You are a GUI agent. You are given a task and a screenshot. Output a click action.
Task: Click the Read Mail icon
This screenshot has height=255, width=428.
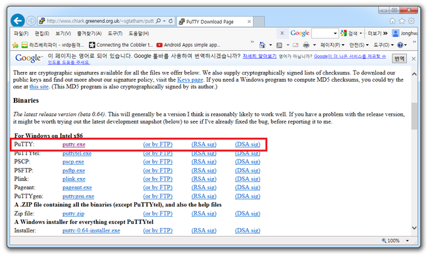click(296, 45)
